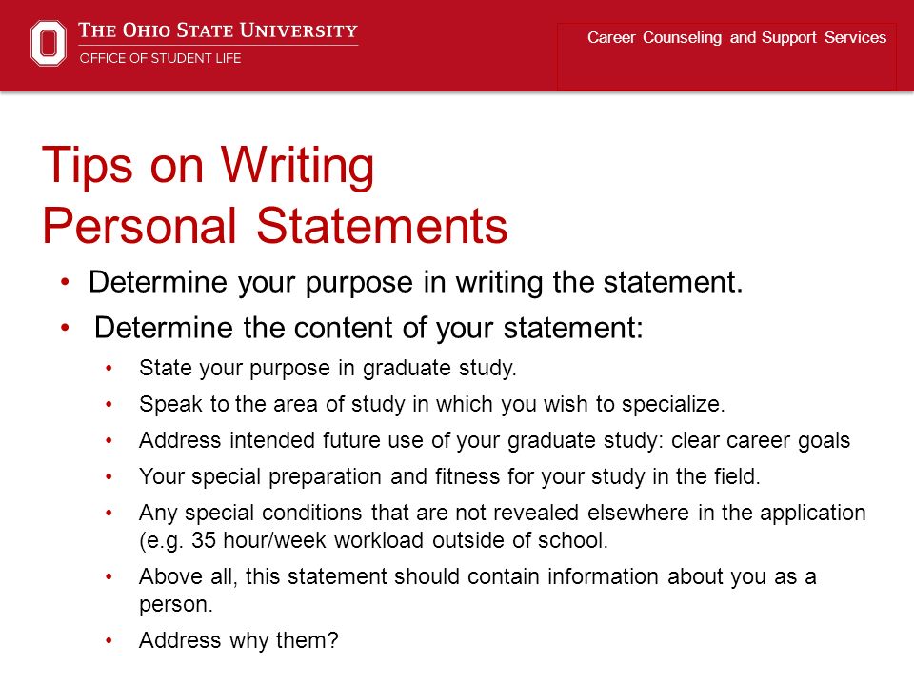Image resolution: width=914 pixels, height=686 pixels.
Task: Click The Ohio State University wordmark
Action: pyautogui.click(x=218, y=30)
